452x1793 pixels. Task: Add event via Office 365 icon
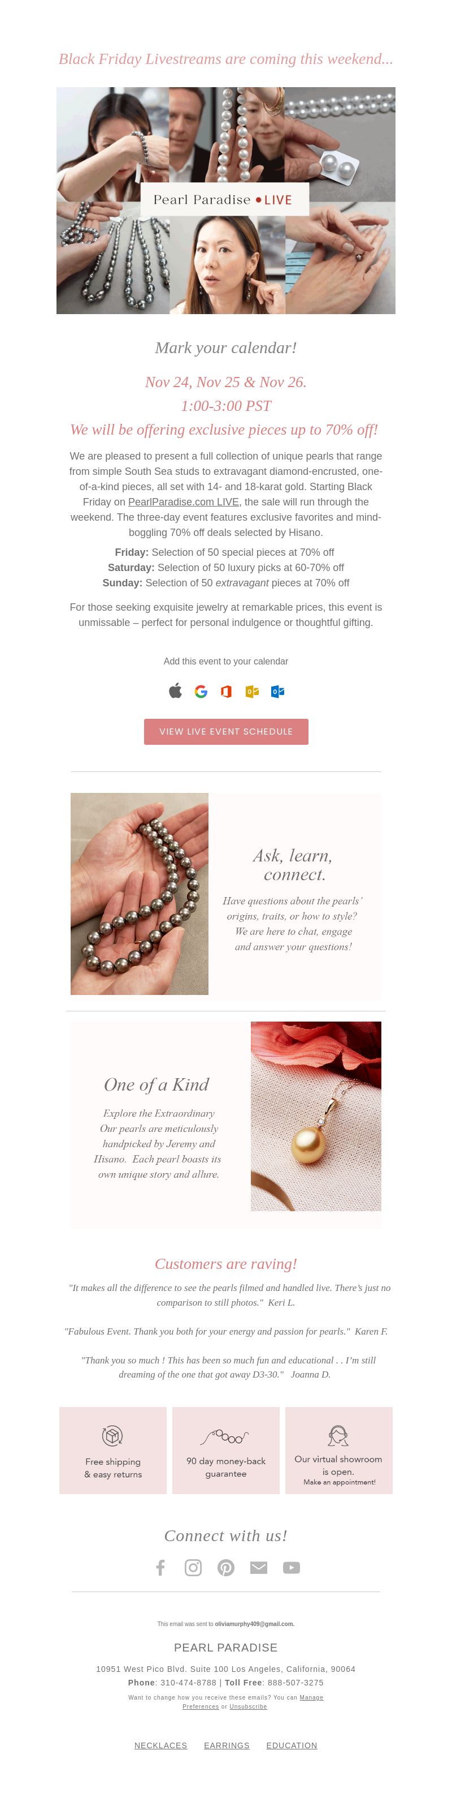point(227,691)
